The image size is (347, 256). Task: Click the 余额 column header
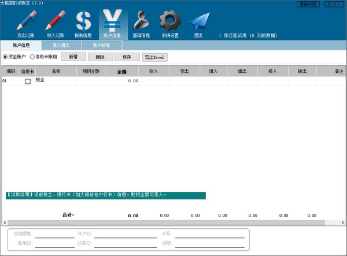point(121,71)
